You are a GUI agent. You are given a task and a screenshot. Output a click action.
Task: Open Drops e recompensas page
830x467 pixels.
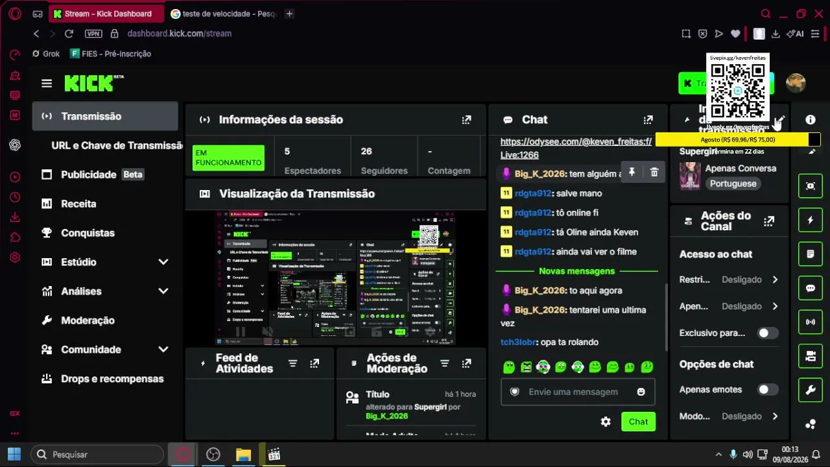click(105, 379)
